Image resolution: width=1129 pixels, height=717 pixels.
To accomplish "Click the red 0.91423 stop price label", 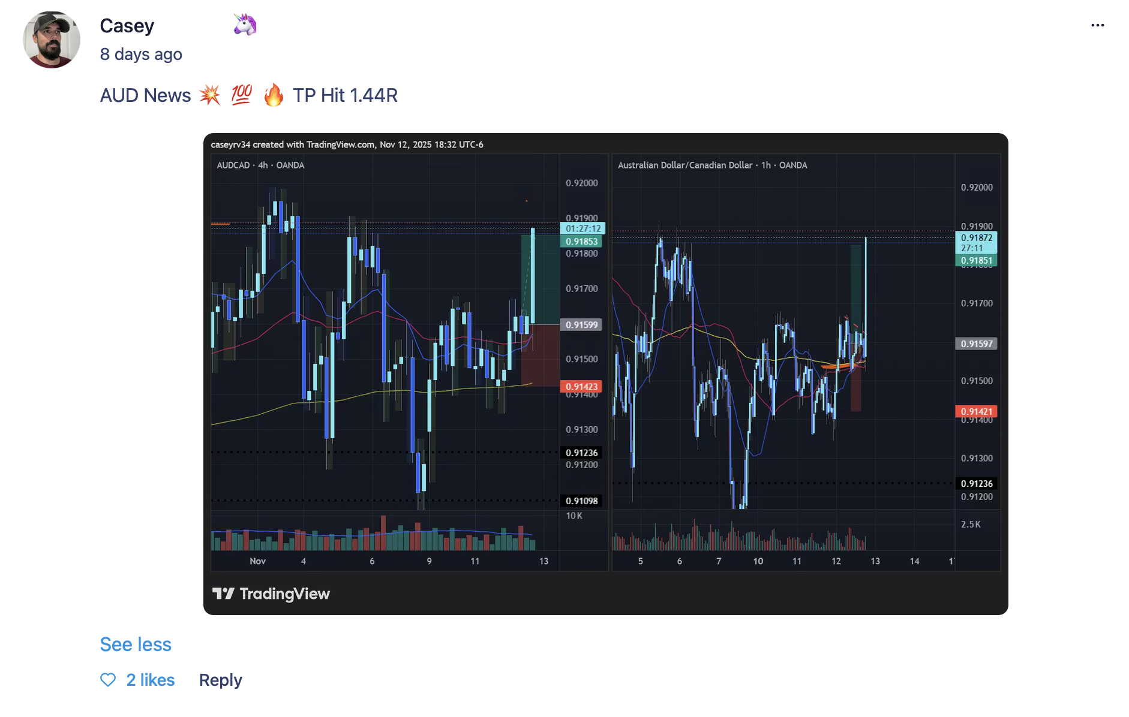I will 581,387.
